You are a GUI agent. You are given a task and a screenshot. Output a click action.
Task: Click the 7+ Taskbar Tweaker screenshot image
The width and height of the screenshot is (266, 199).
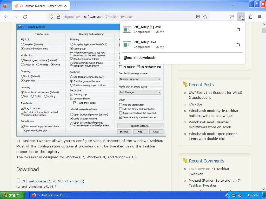click(x=91, y=80)
